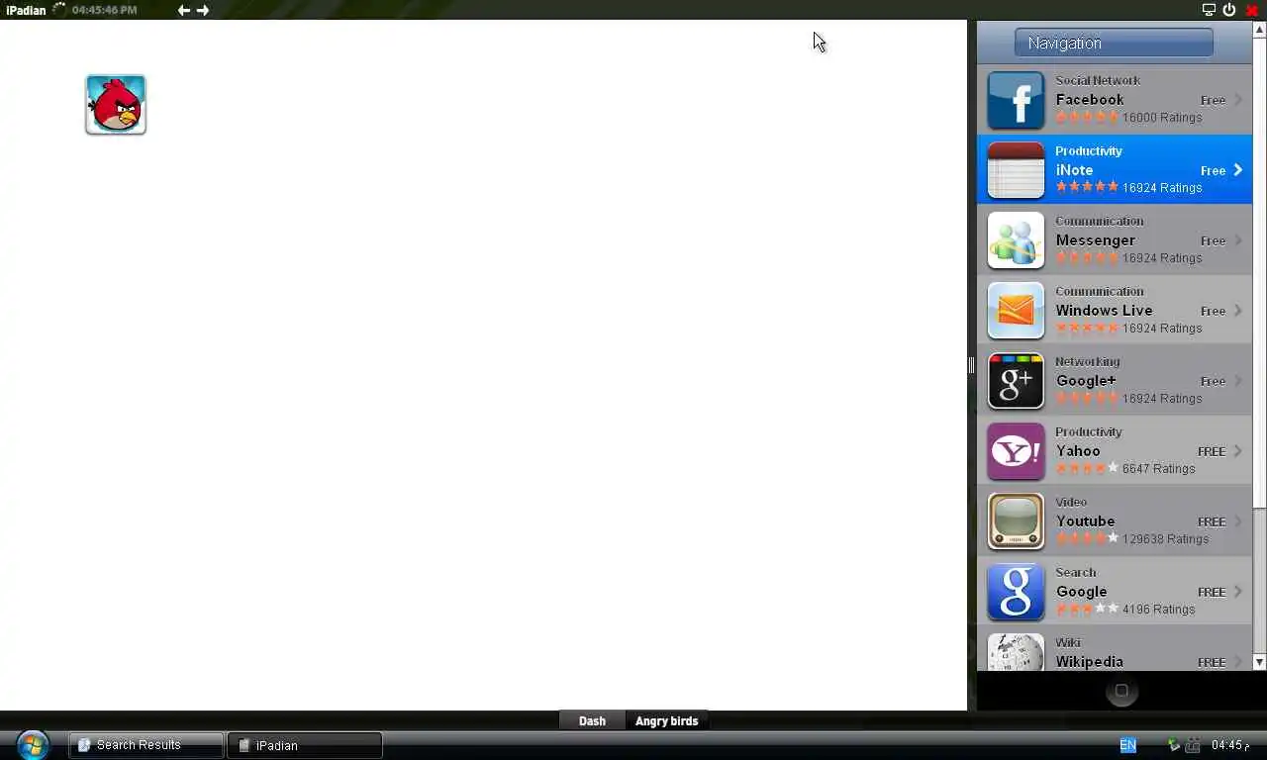Click Free price on Facebook row
The width and height of the screenshot is (1267, 760).
(1213, 100)
